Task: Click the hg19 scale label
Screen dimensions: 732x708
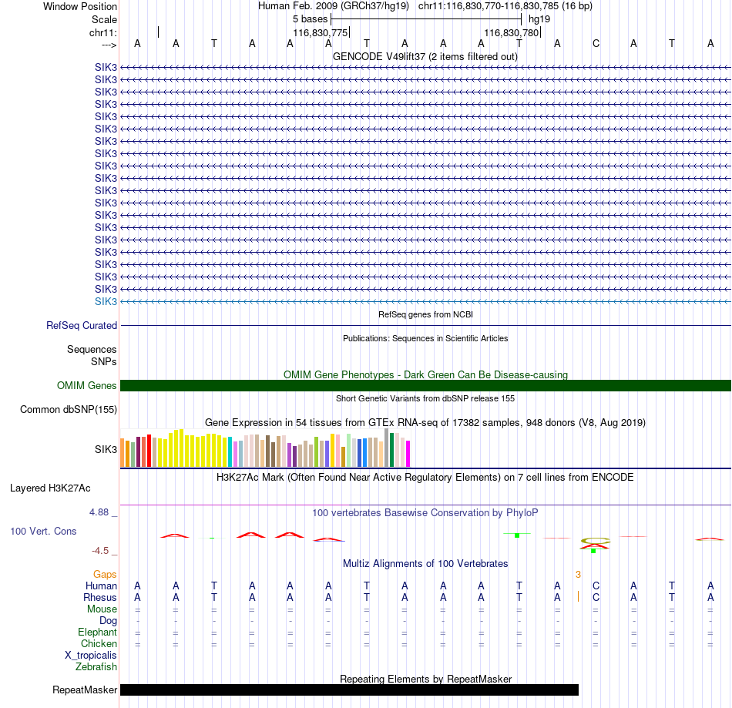Action: (x=539, y=19)
